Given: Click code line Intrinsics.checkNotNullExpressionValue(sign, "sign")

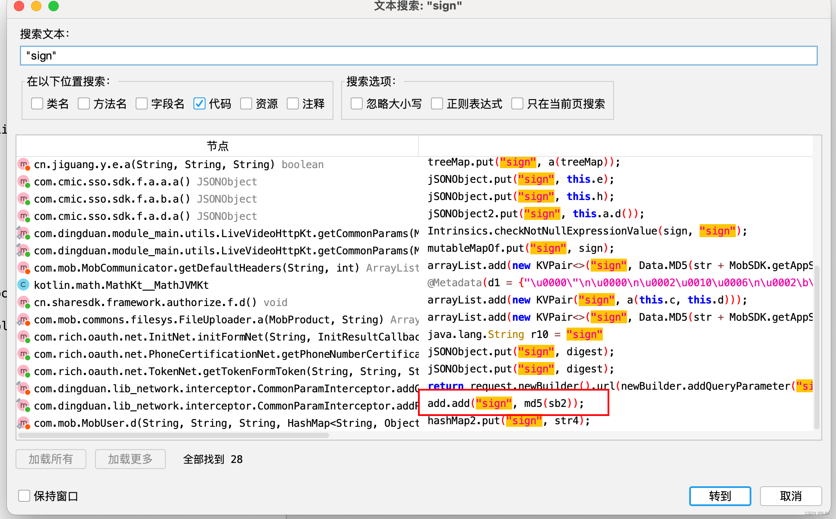Looking at the screenshot, I should [587, 231].
